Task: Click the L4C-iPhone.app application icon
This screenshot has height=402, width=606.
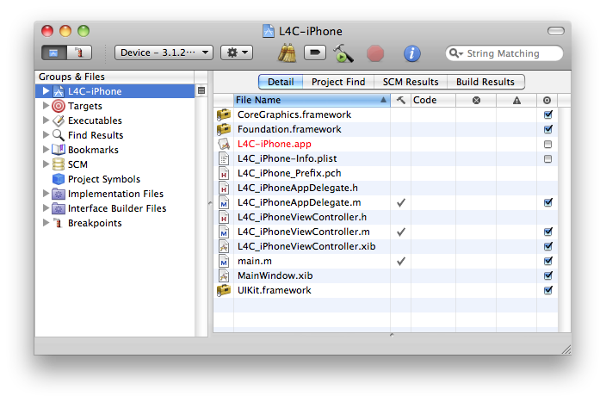Action: [x=224, y=144]
